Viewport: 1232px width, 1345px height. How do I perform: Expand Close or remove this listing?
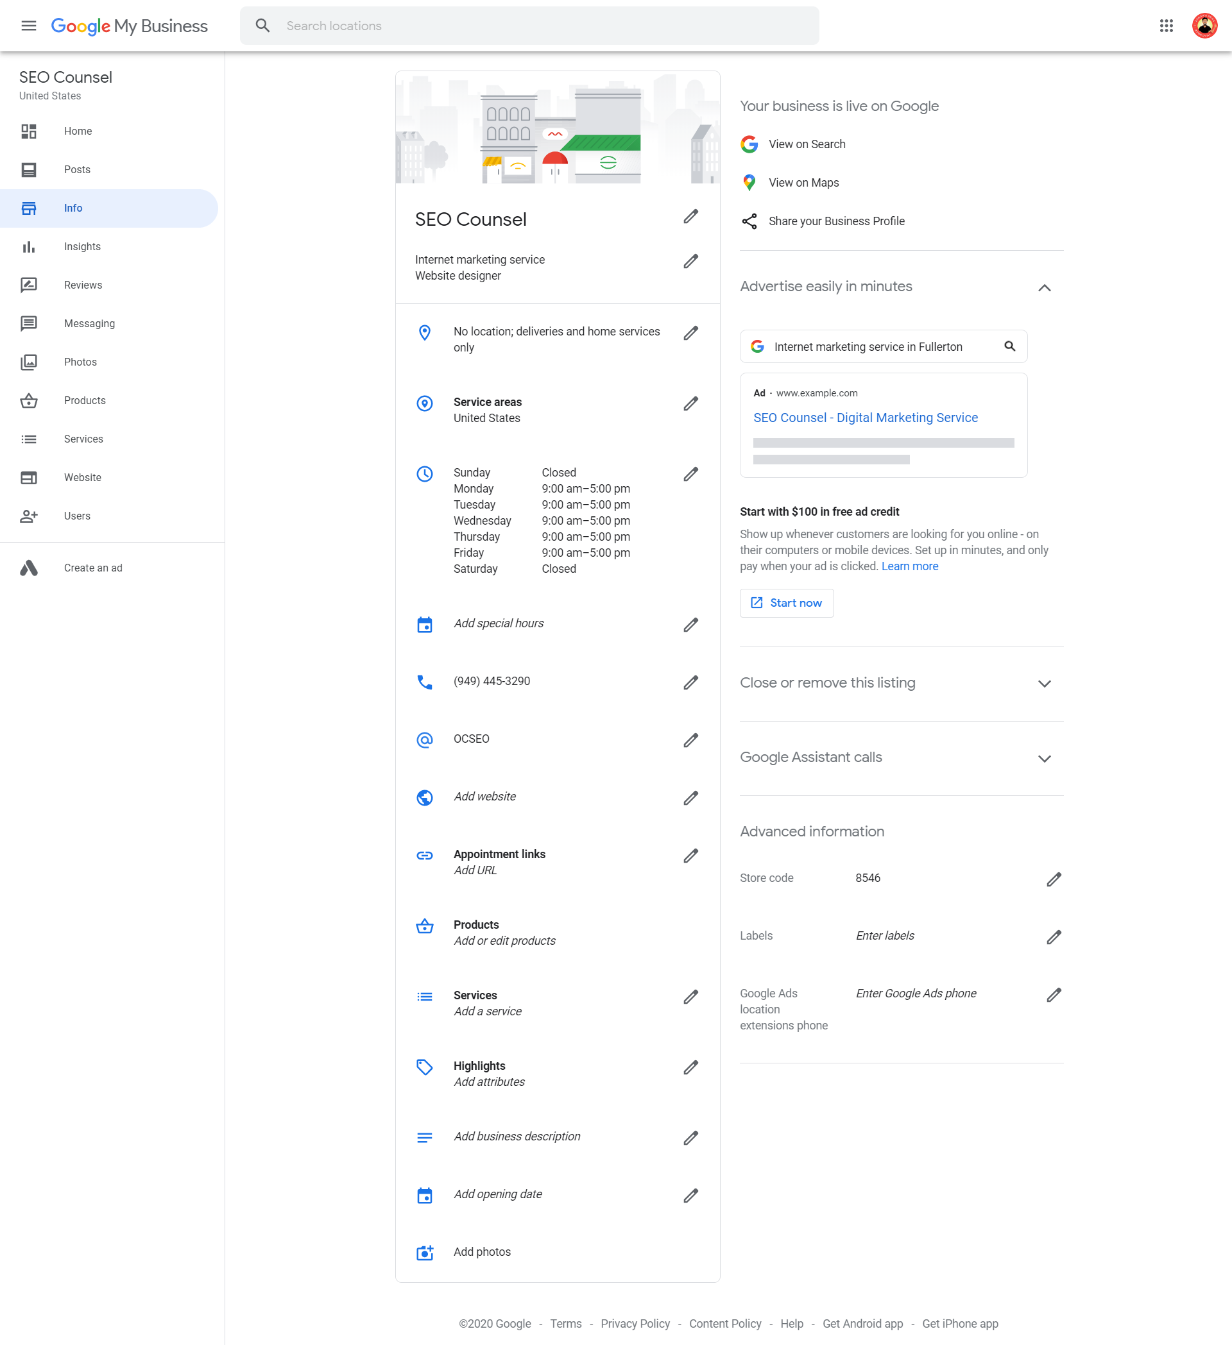tap(1044, 684)
